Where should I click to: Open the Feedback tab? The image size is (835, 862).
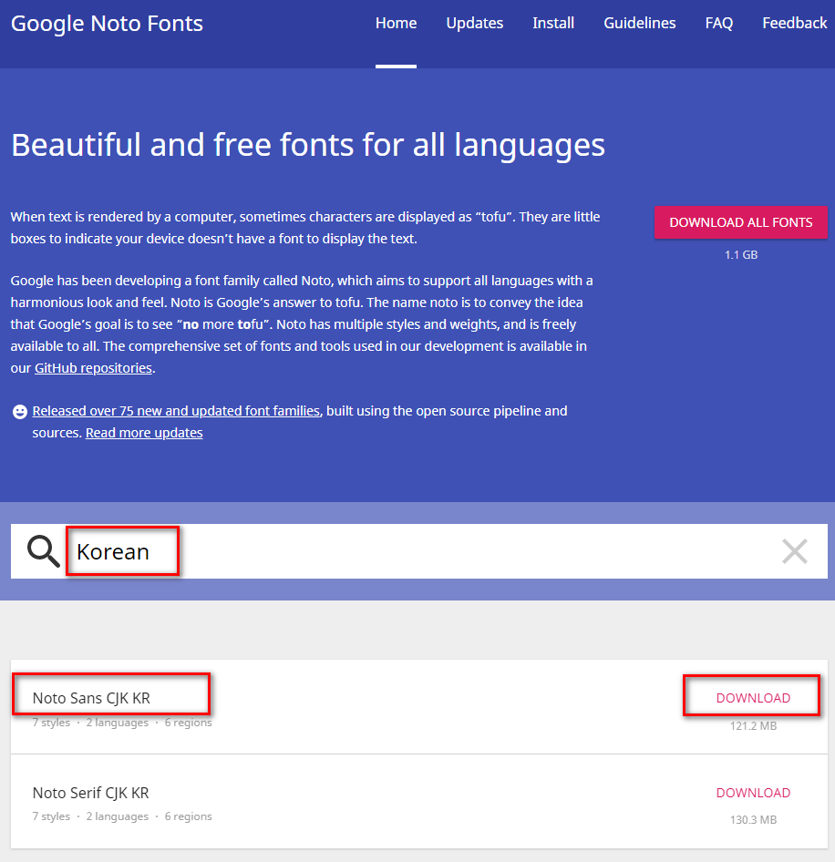pos(794,23)
